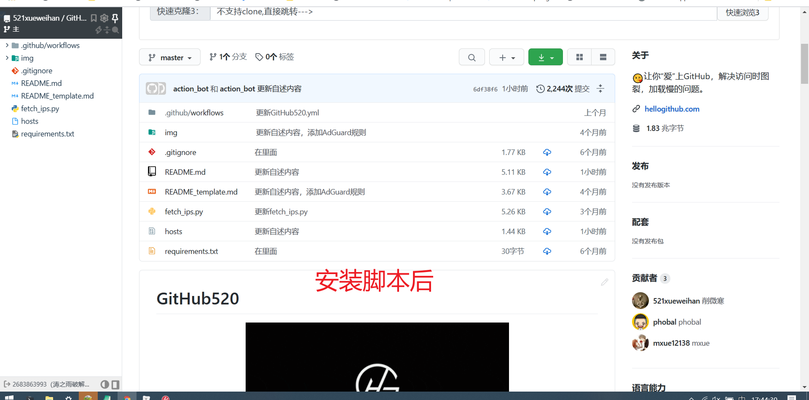Viewport: 809px width, 400px height.
Task: Open fetch_ips.py in the file list
Action: [184, 212]
